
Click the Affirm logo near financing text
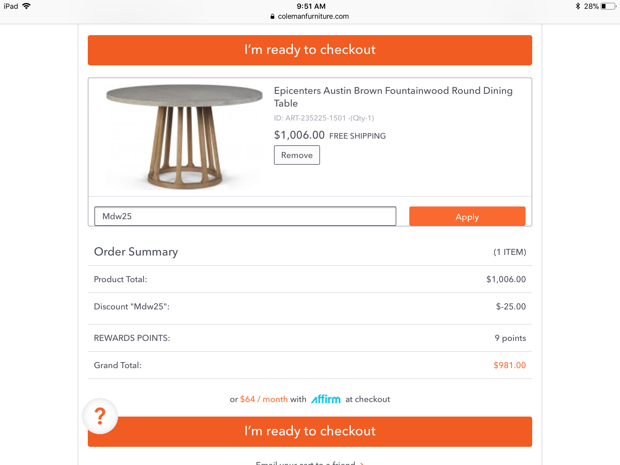pyautogui.click(x=326, y=399)
